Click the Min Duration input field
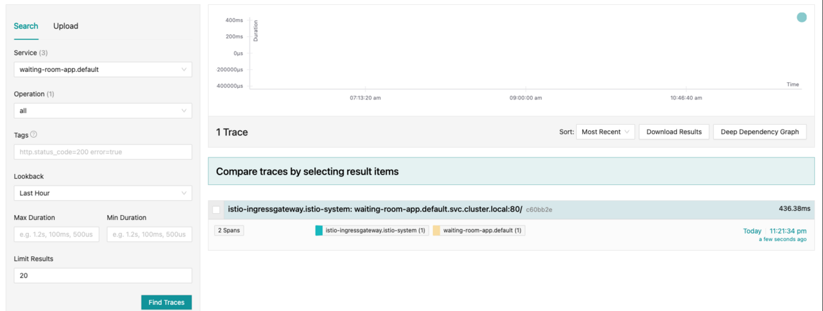 (150, 234)
